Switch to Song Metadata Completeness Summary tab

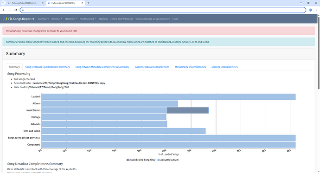pyautogui.click(x=48, y=67)
